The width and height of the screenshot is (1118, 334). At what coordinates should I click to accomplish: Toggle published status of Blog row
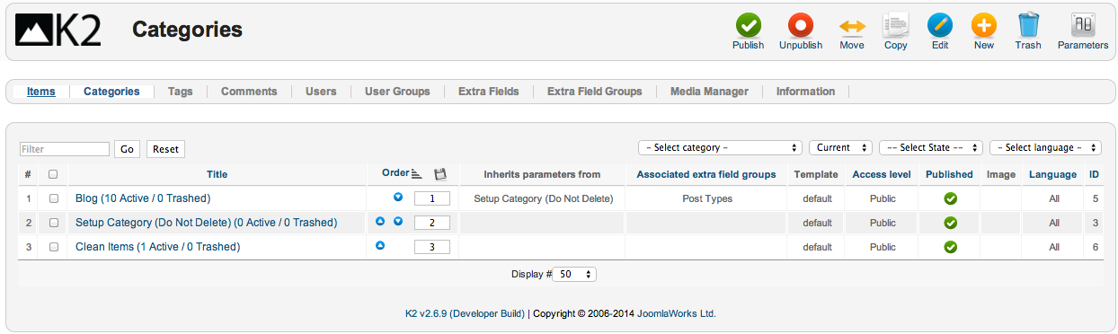[950, 198]
